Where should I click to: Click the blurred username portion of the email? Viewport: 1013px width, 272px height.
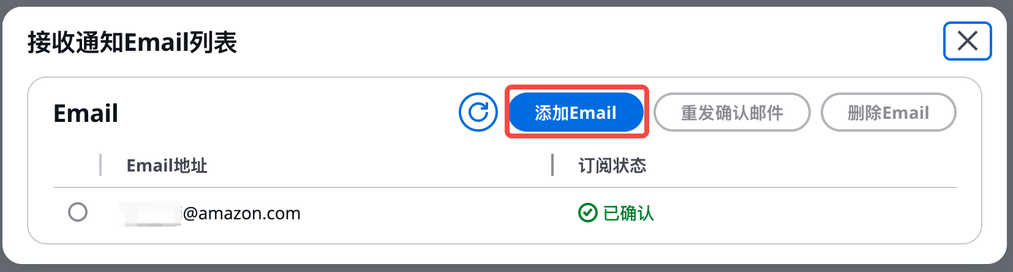pyautogui.click(x=151, y=213)
